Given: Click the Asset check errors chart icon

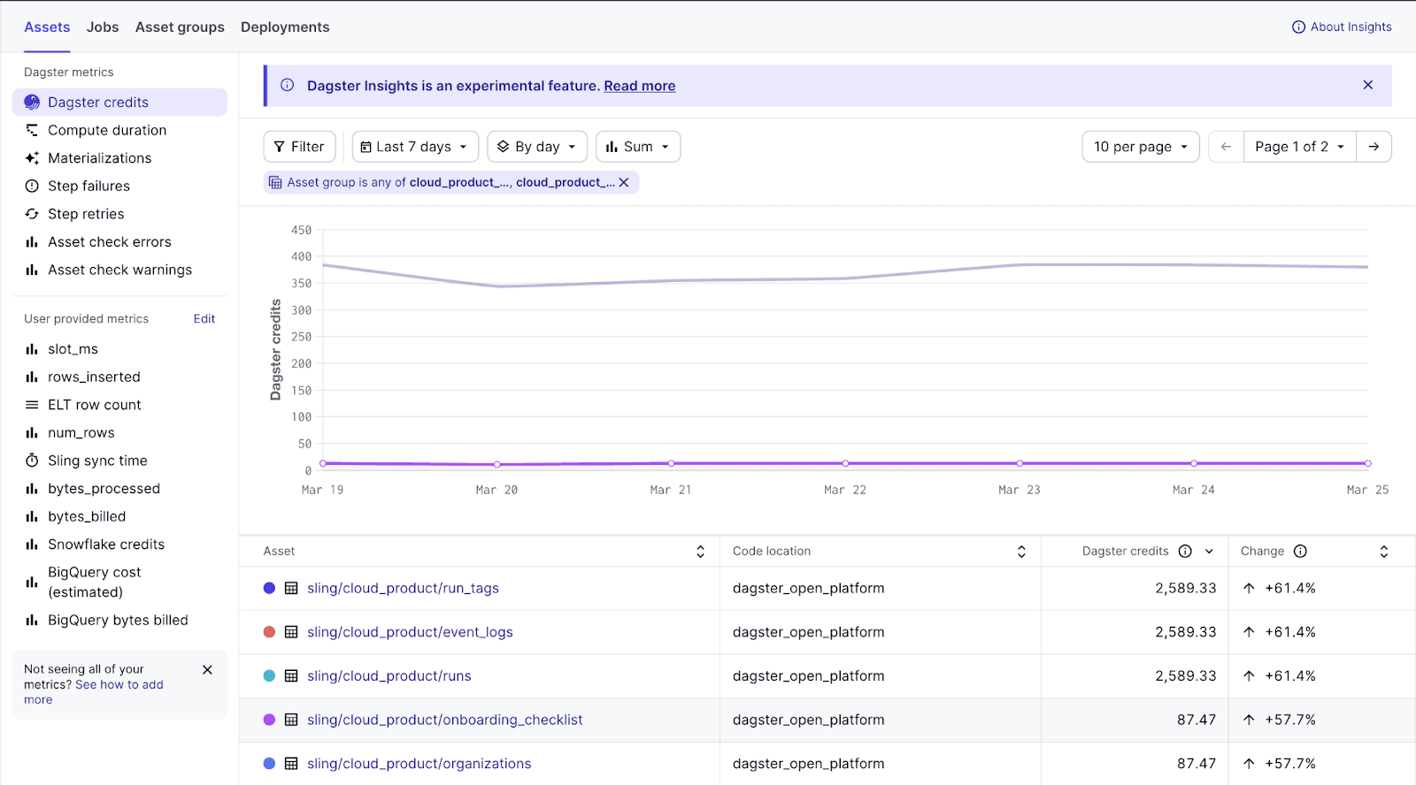Looking at the screenshot, I should [x=32, y=242].
